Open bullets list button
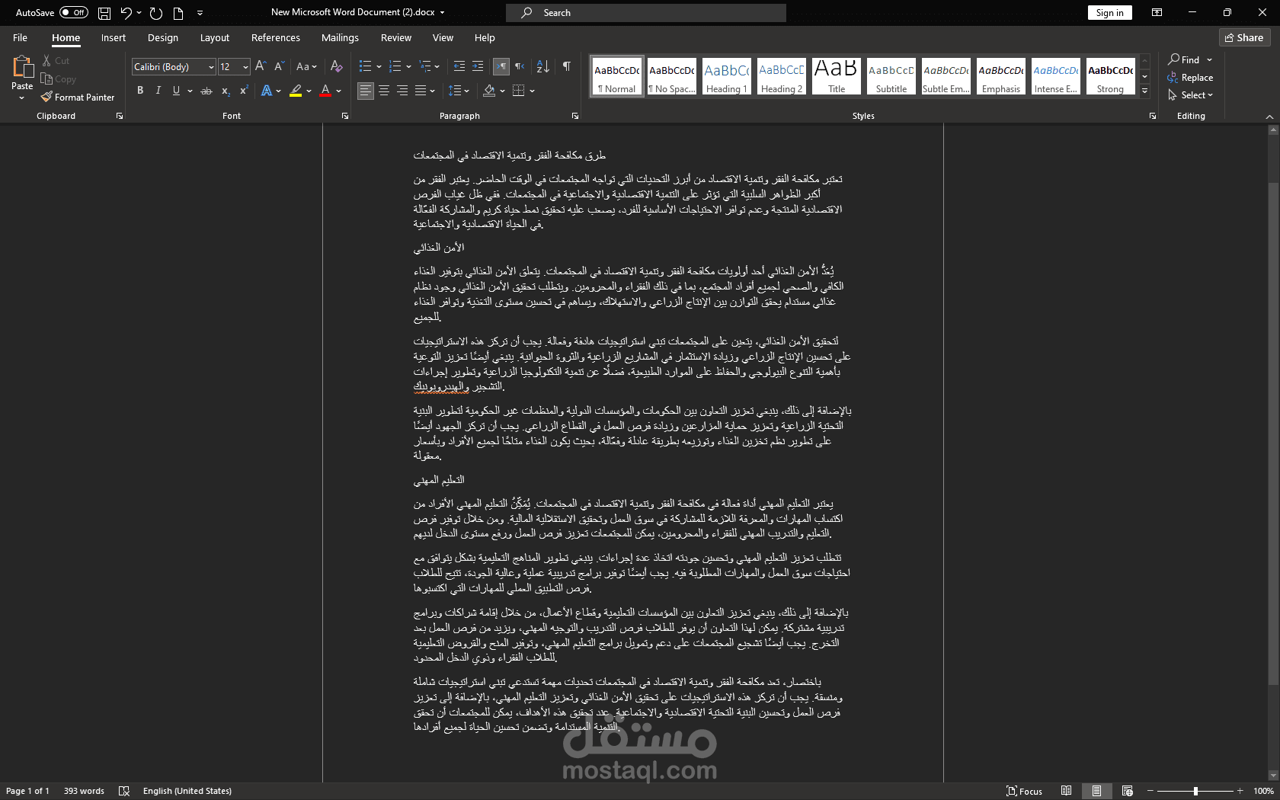Image resolution: width=1280 pixels, height=800 pixels. [x=366, y=66]
